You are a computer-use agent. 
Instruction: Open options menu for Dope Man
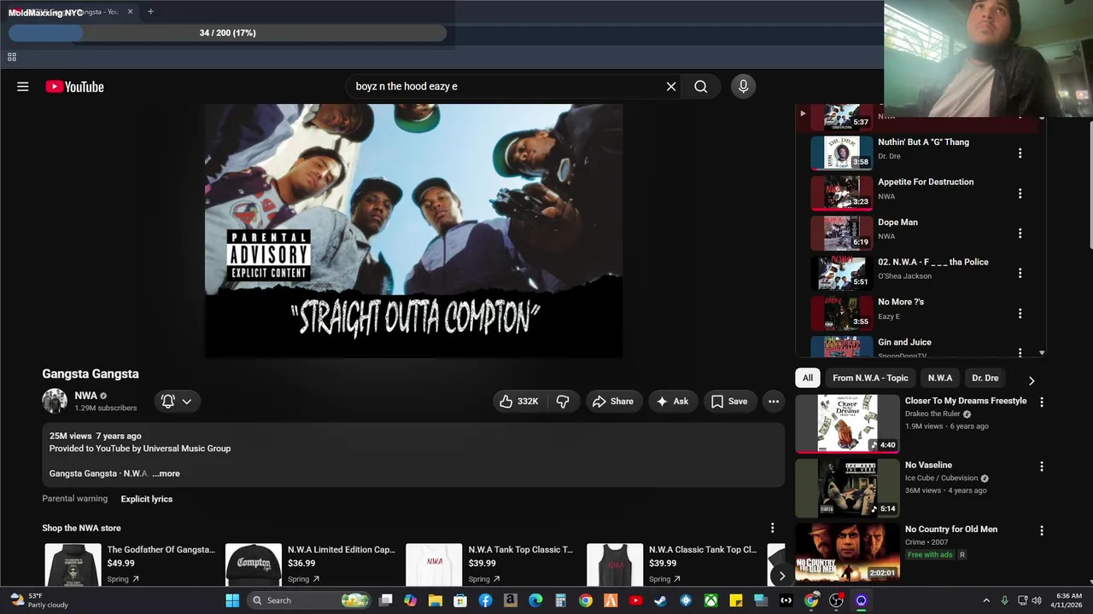[1020, 234]
